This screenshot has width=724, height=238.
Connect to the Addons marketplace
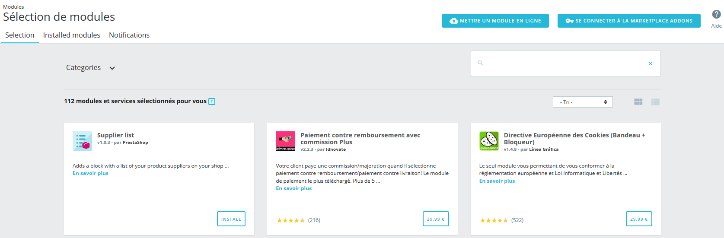click(x=629, y=21)
